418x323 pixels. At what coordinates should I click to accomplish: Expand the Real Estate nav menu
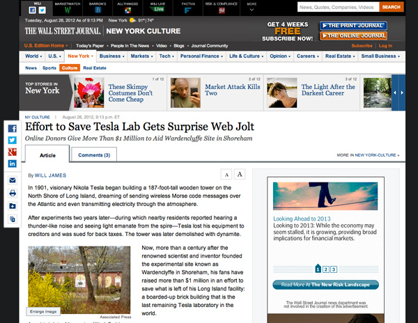point(340,56)
